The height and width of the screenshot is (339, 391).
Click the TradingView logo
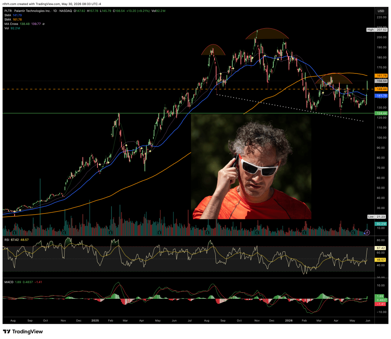[23, 331]
